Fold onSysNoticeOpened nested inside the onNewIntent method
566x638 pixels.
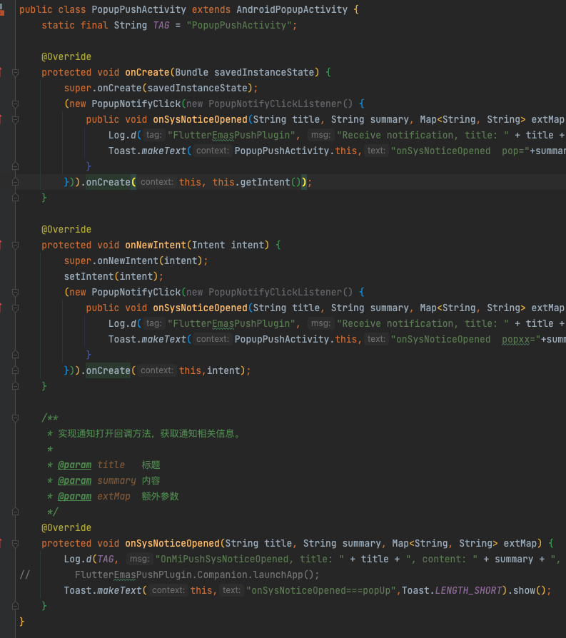[x=16, y=308]
